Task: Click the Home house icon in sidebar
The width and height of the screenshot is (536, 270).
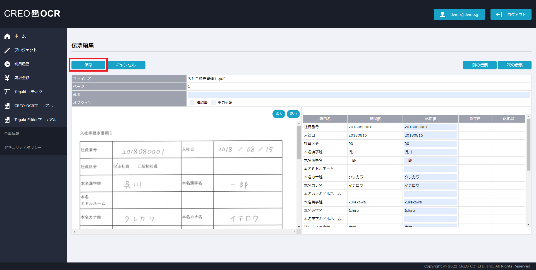Action: 7,36
